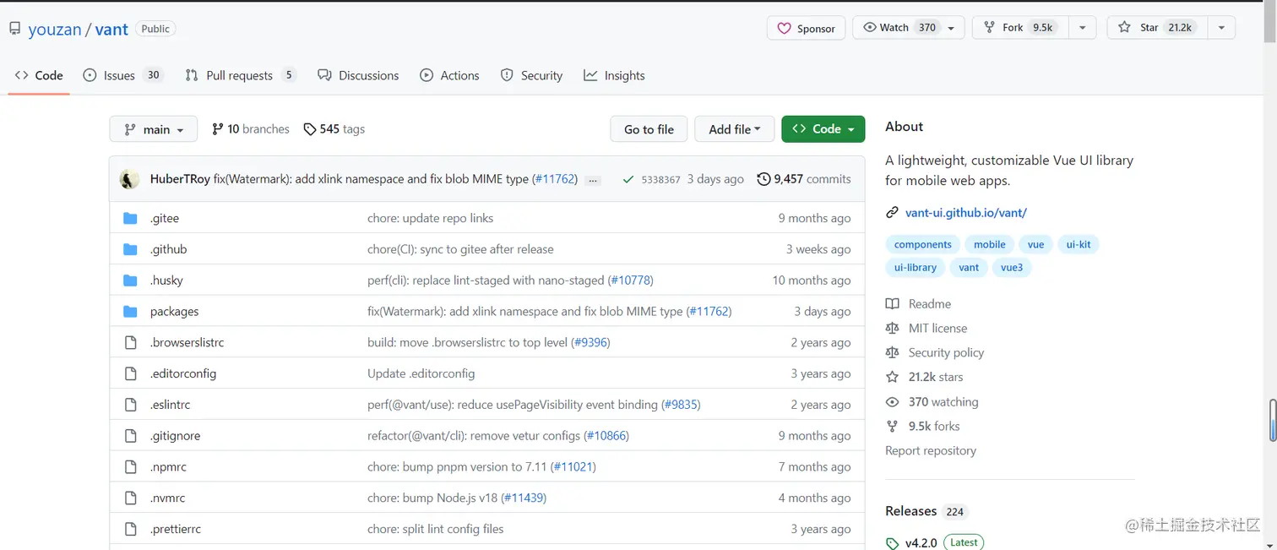Star the repository with Star button
This screenshot has height=550, width=1277.
click(x=1156, y=28)
